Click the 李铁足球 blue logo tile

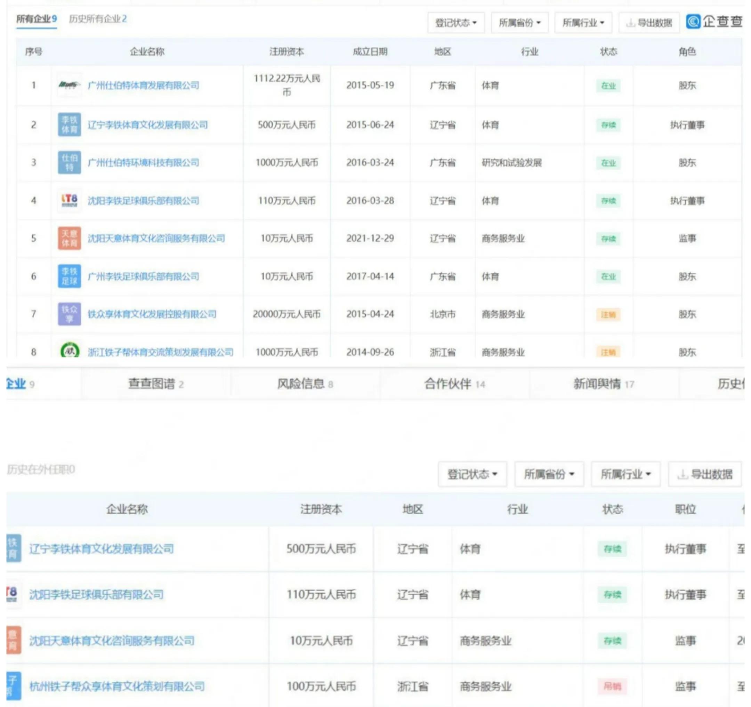pyautogui.click(x=69, y=276)
